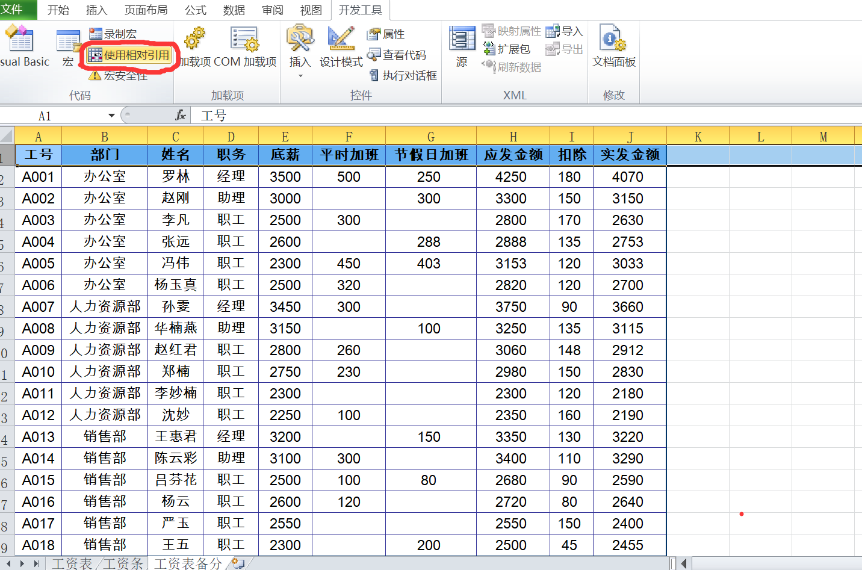Click cell with name 杨玉真
This screenshot has height=570, width=862.
point(175,285)
